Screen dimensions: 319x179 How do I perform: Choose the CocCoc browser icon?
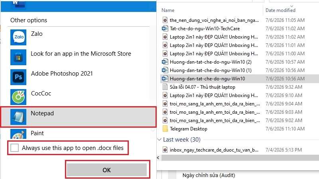point(18,97)
